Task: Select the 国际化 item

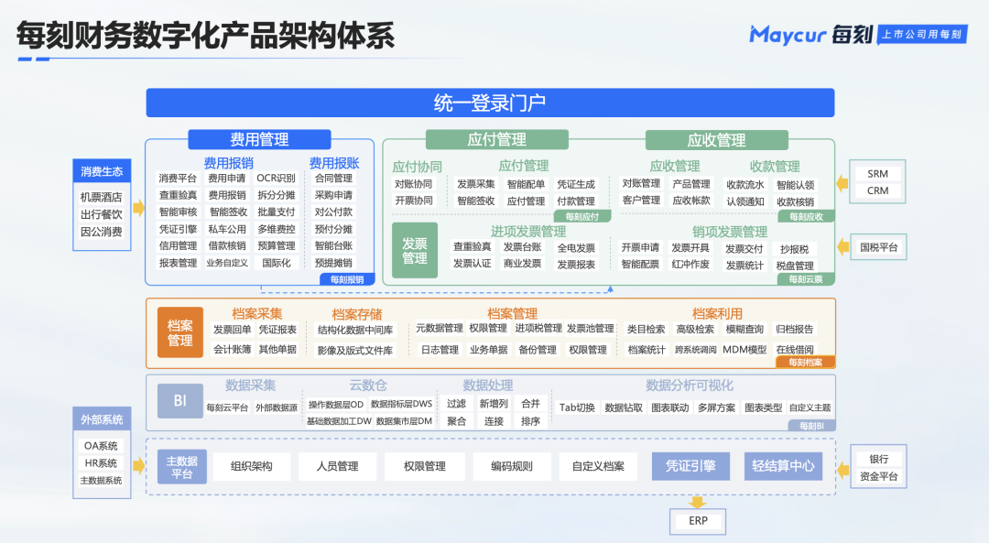Action: click(x=276, y=263)
